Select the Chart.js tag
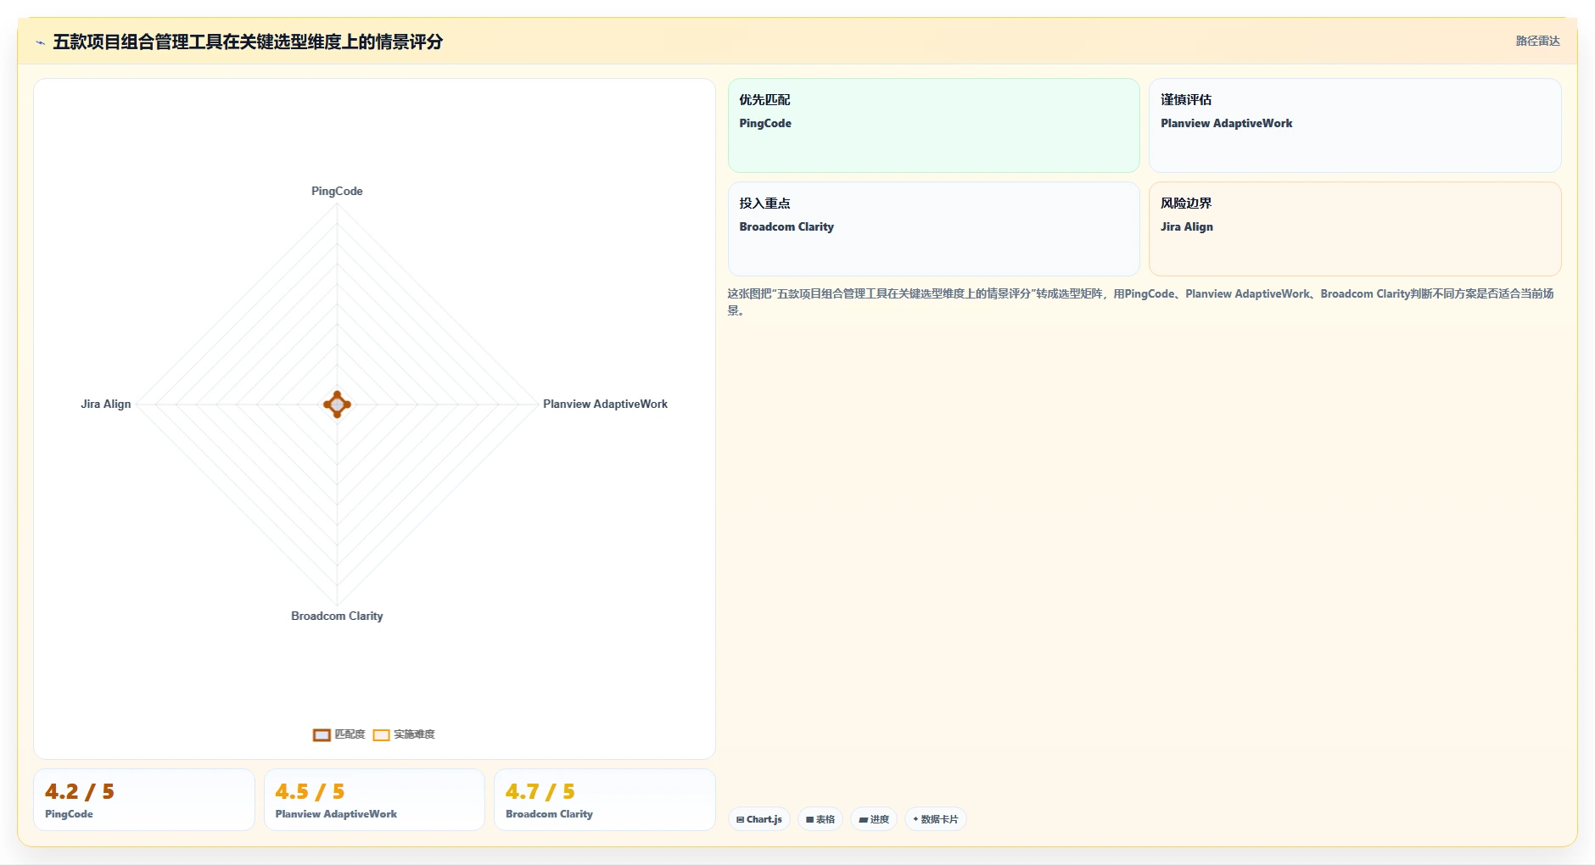The image size is (1595, 865). pos(759,819)
